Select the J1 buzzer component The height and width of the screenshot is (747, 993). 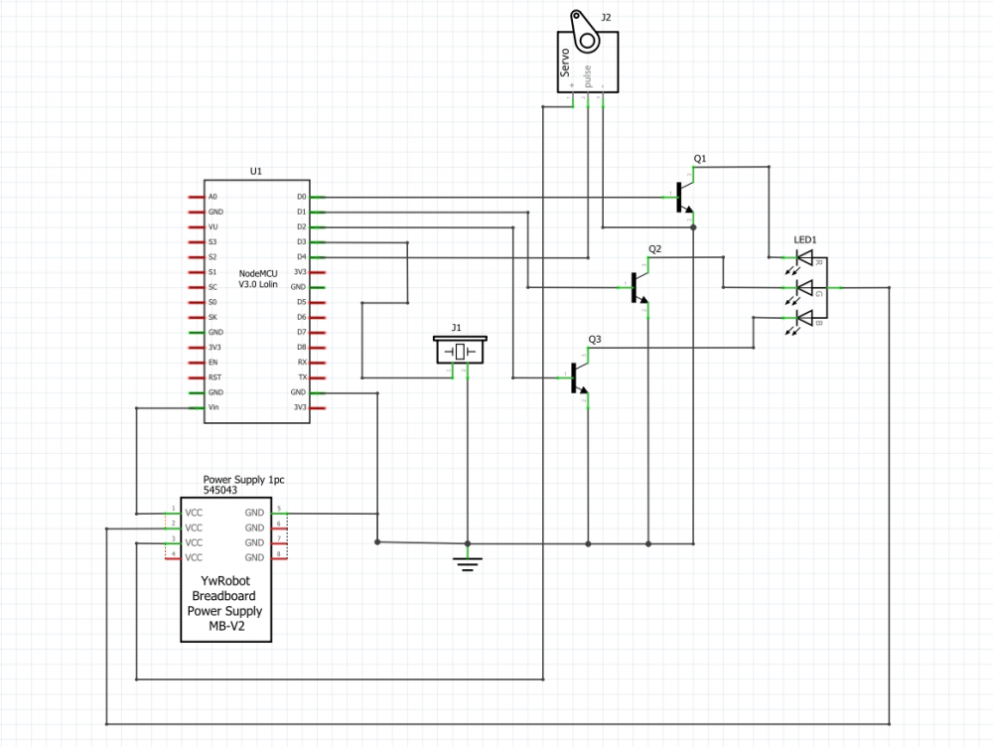tap(459, 351)
